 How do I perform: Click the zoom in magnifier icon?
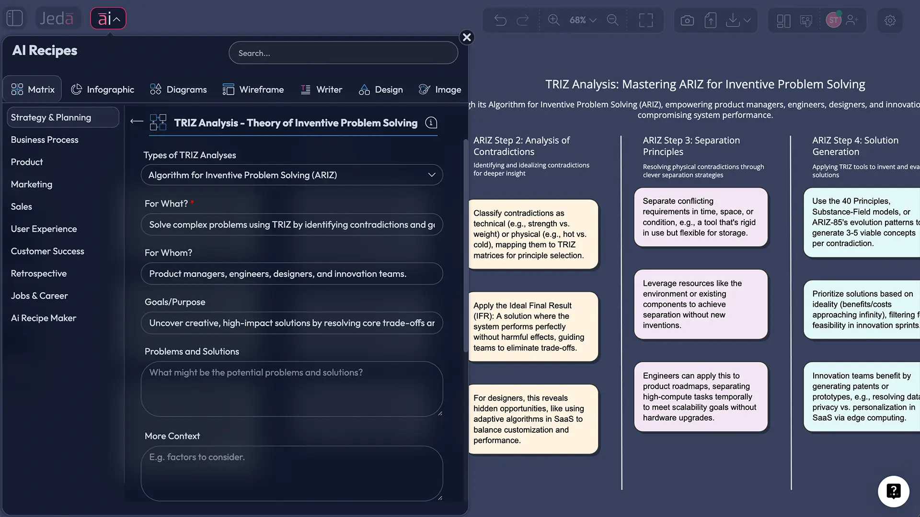[553, 20]
